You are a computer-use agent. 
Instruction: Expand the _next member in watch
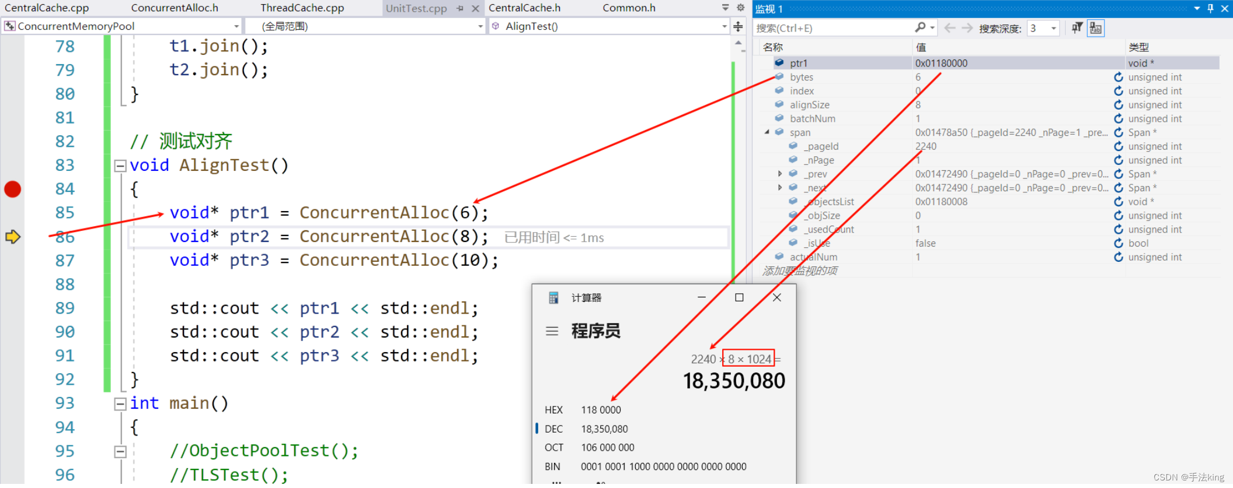click(781, 188)
